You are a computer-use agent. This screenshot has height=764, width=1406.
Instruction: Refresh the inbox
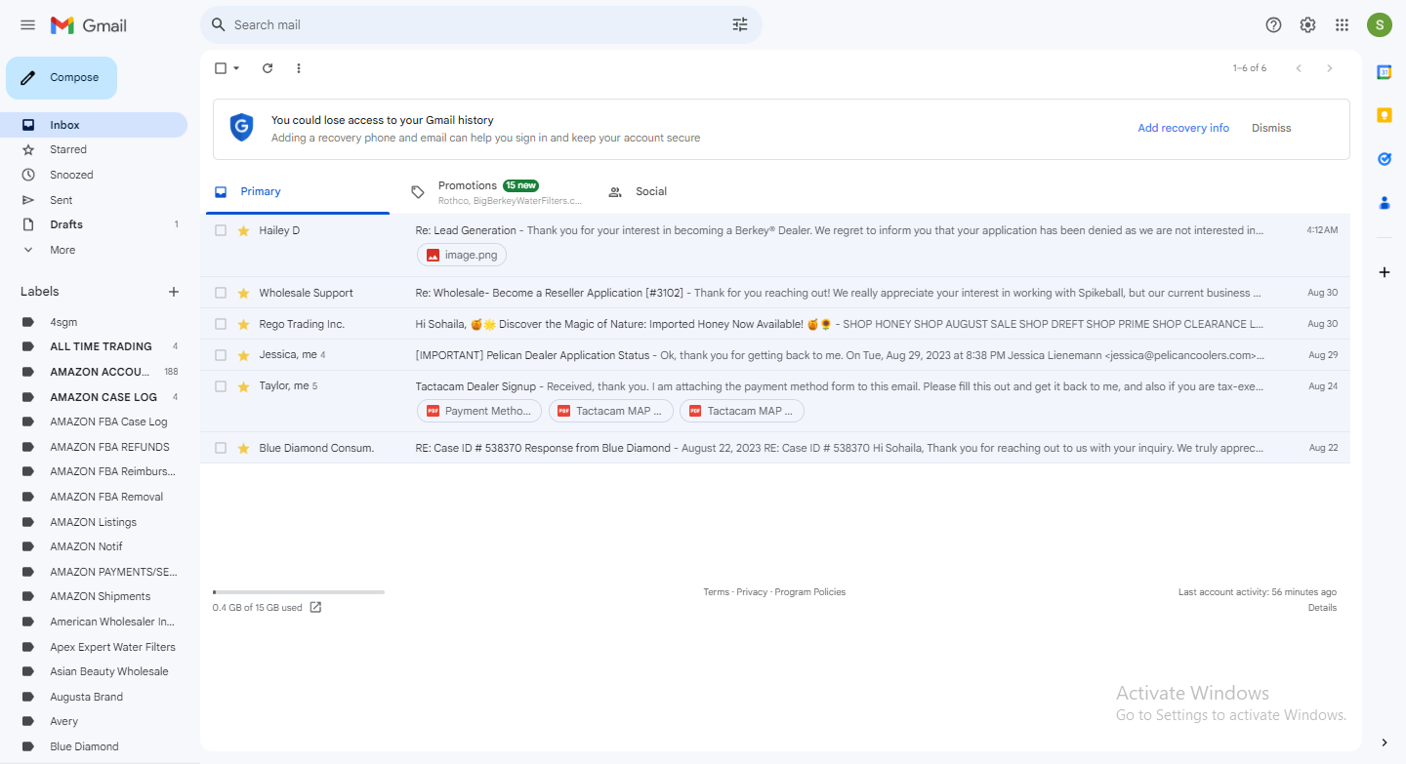268,68
